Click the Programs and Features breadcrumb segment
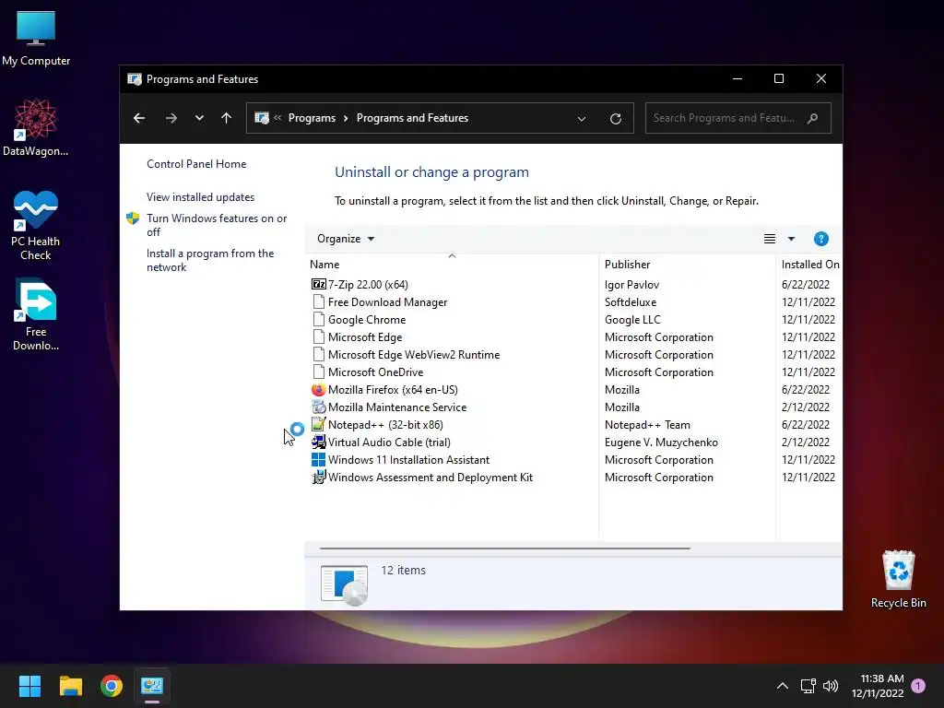Image resolution: width=944 pixels, height=708 pixels. pyautogui.click(x=412, y=118)
